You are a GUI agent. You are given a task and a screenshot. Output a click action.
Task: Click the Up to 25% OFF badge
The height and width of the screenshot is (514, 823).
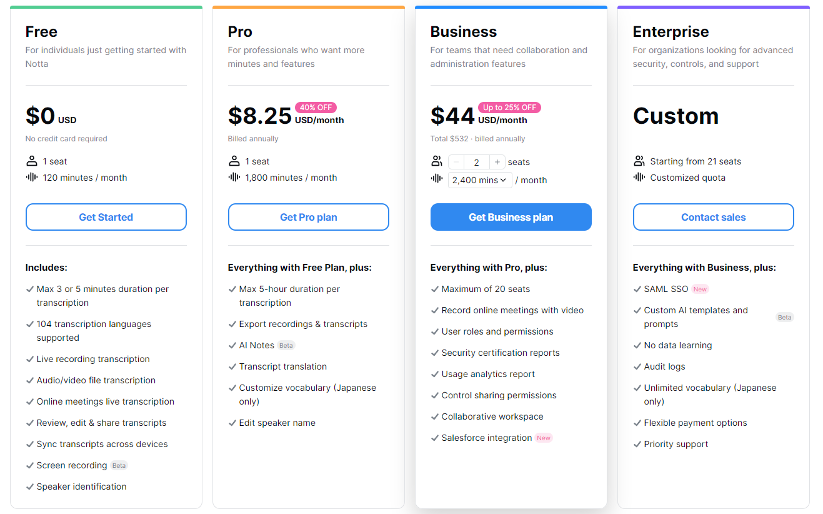(509, 108)
